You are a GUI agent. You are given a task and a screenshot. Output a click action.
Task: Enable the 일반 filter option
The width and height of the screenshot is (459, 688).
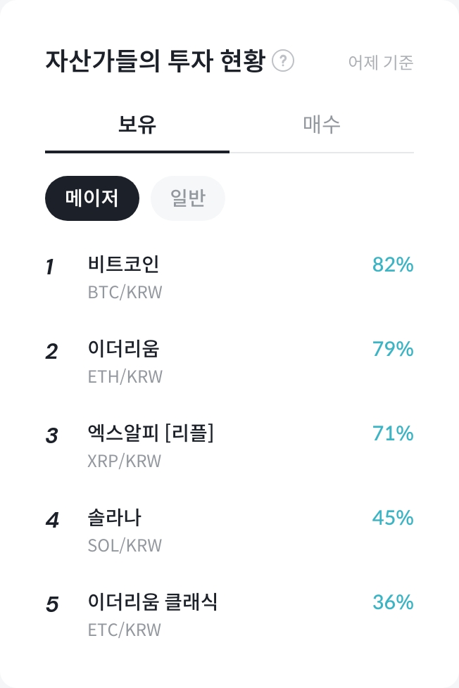click(188, 198)
